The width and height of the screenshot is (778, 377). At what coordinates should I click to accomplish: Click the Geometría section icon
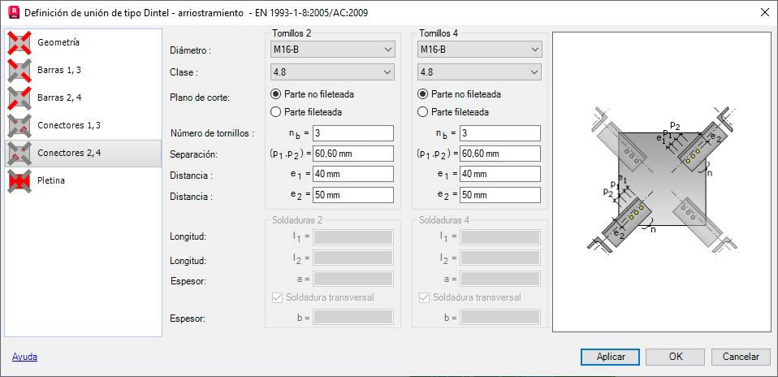[x=19, y=43]
